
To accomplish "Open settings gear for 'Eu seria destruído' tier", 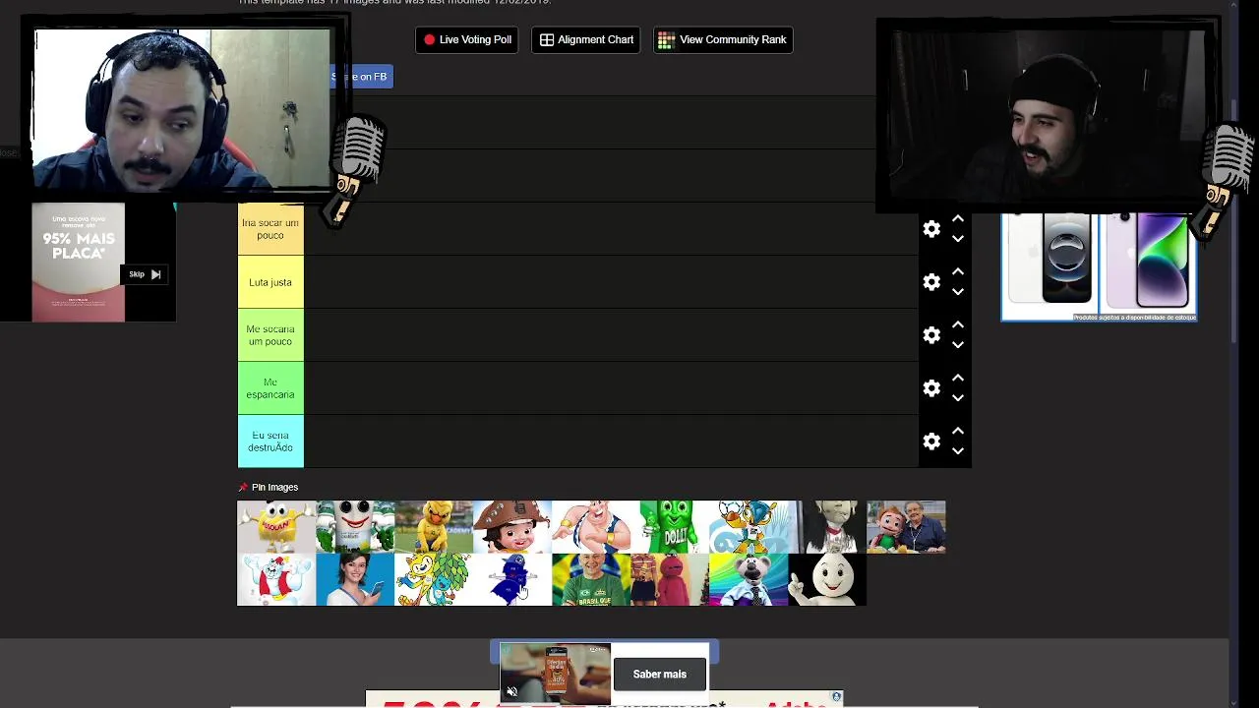I will pos(931,442).
